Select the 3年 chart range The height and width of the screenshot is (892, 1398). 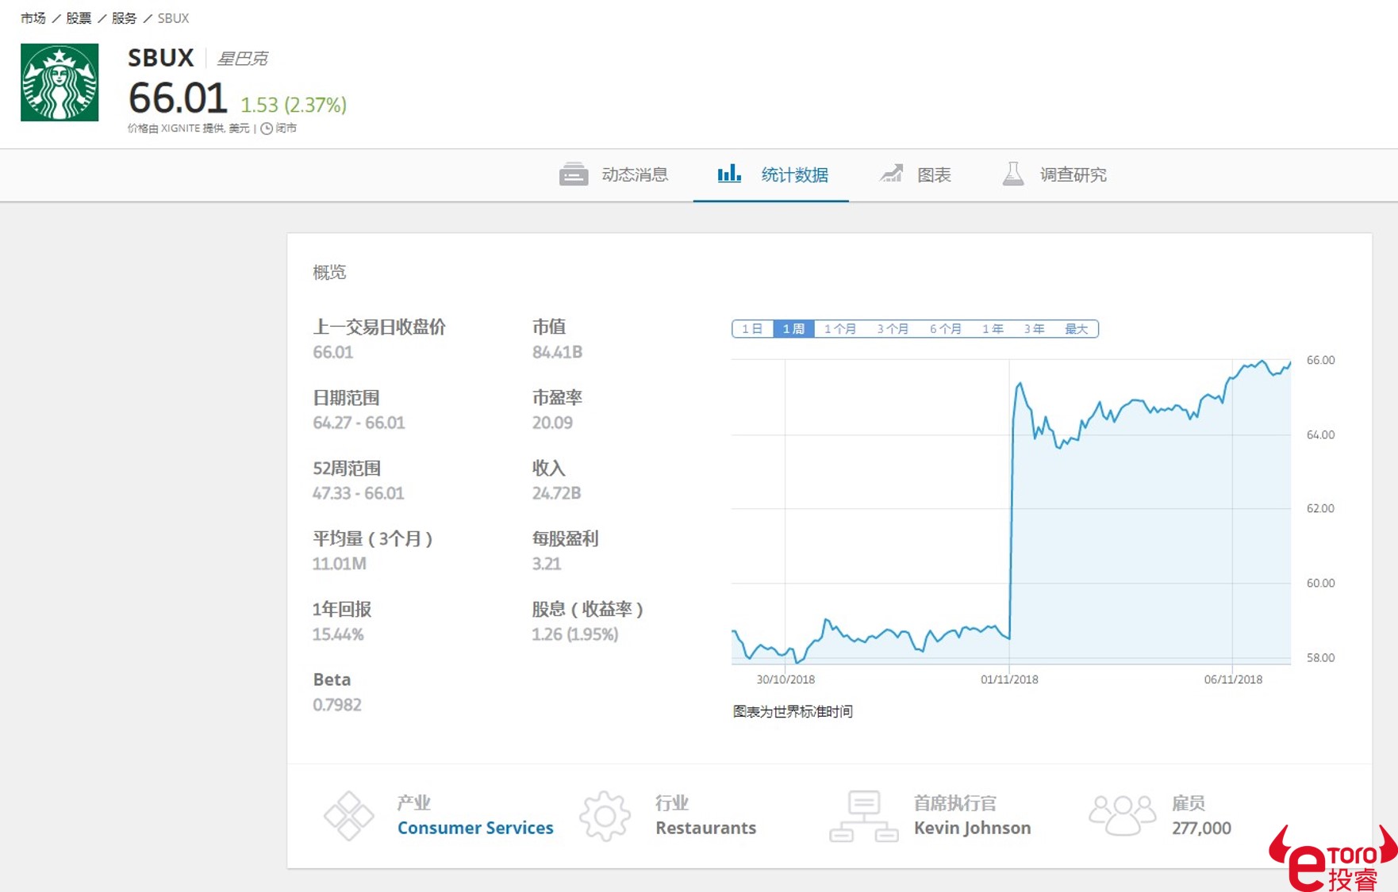coord(1034,329)
